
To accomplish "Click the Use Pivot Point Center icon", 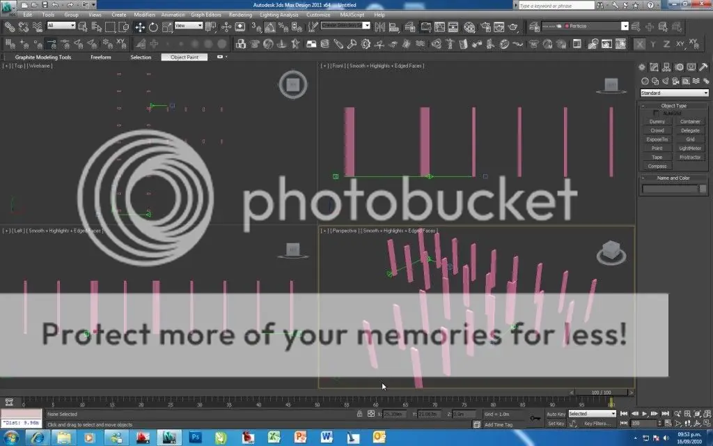I will click(210, 27).
